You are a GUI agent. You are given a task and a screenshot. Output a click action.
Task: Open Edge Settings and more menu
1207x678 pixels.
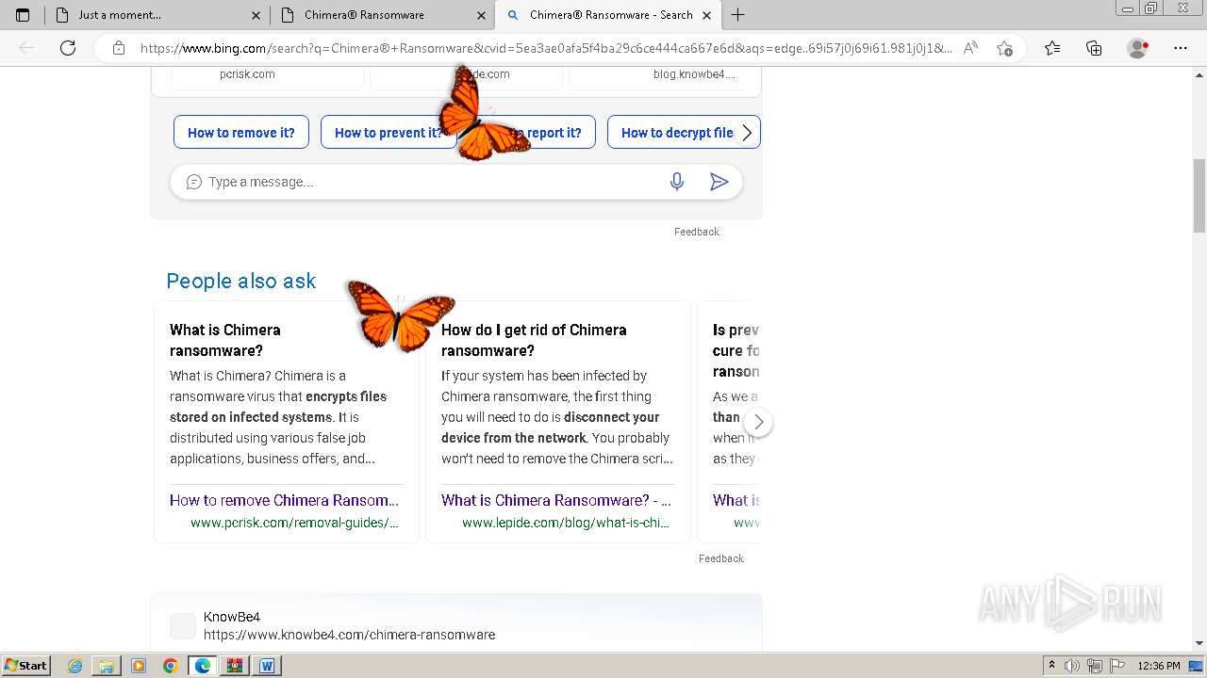pyautogui.click(x=1181, y=48)
